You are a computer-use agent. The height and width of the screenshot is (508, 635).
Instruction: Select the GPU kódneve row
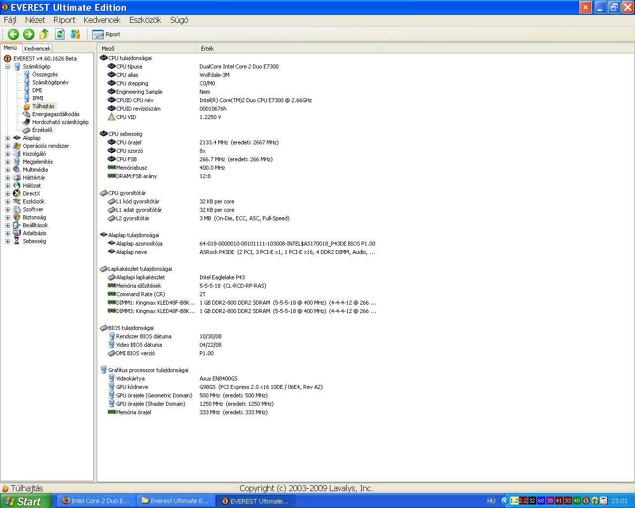238,387
